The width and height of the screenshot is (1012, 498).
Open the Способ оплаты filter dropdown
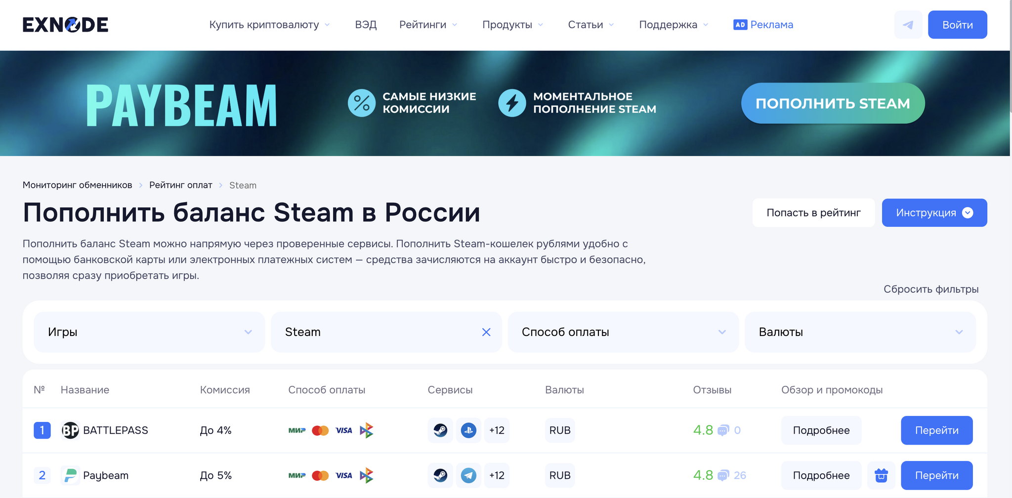pos(623,332)
